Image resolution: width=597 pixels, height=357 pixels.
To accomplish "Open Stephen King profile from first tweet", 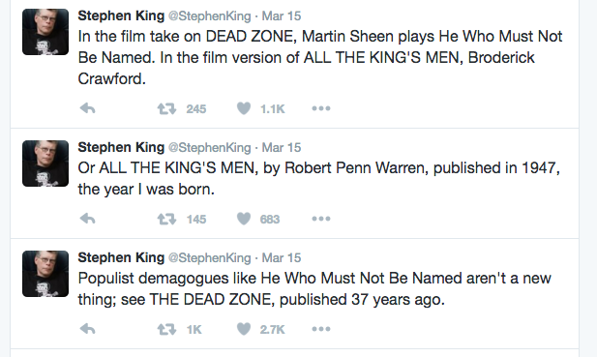I will (x=121, y=15).
